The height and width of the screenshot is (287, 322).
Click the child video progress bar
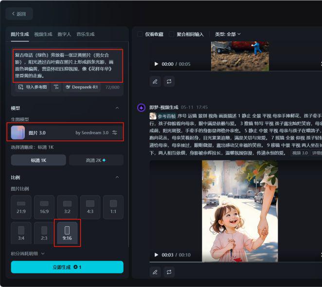point(235,262)
